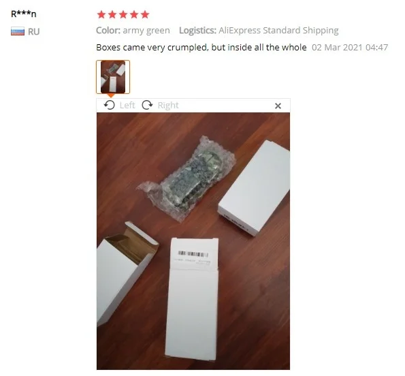The width and height of the screenshot is (405, 376).
Task: Click the fourth red rating star
Action: [x=134, y=14]
